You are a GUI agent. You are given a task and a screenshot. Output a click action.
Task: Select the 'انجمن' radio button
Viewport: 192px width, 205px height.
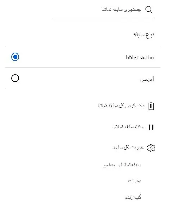coord(15,78)
